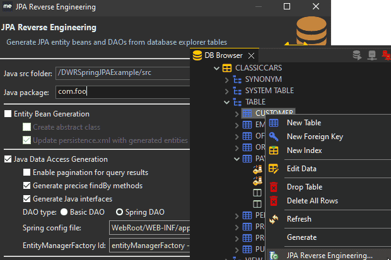Toggle Generate Java interfaces checkbox

pyautogui.click(x=26, y=199)
